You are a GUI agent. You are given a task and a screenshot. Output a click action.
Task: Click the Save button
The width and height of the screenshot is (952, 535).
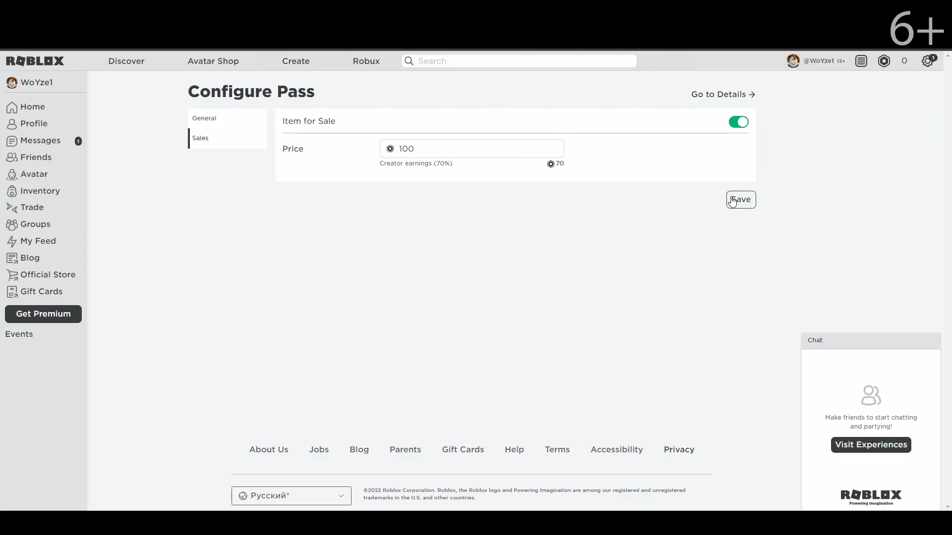(741, 200)
